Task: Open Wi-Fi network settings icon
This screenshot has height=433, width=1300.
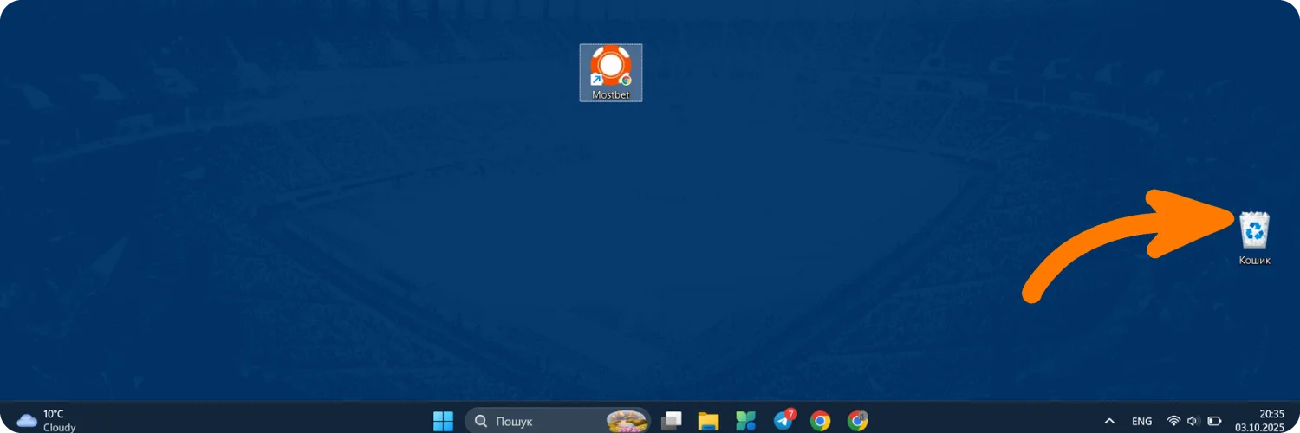Action: coord(1173,422)
